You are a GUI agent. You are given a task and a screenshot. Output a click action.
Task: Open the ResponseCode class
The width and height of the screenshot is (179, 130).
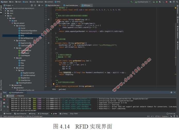25,33
